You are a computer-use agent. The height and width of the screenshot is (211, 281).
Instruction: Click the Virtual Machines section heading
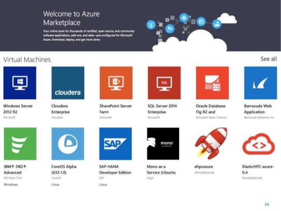[x=27, y=60]
